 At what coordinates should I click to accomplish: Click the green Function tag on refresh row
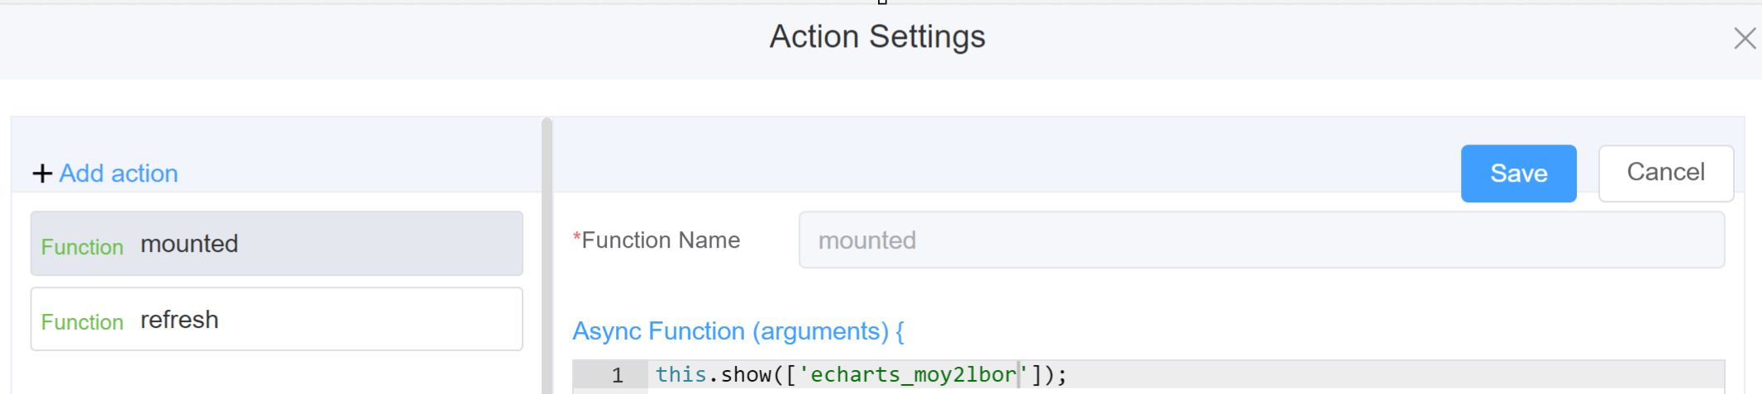pos(82,321)
